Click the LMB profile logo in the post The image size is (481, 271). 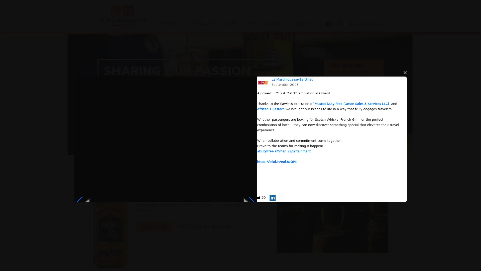click(263, 83)
